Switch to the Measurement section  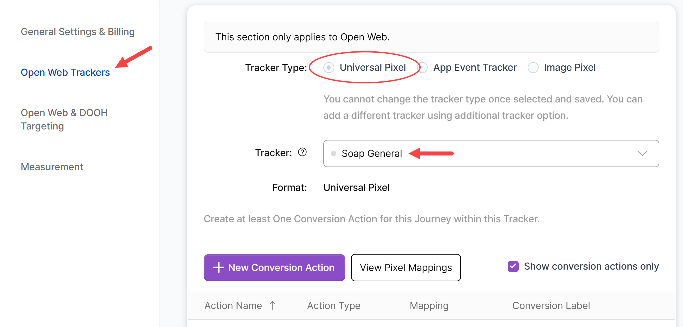click(x=52, y=167)
